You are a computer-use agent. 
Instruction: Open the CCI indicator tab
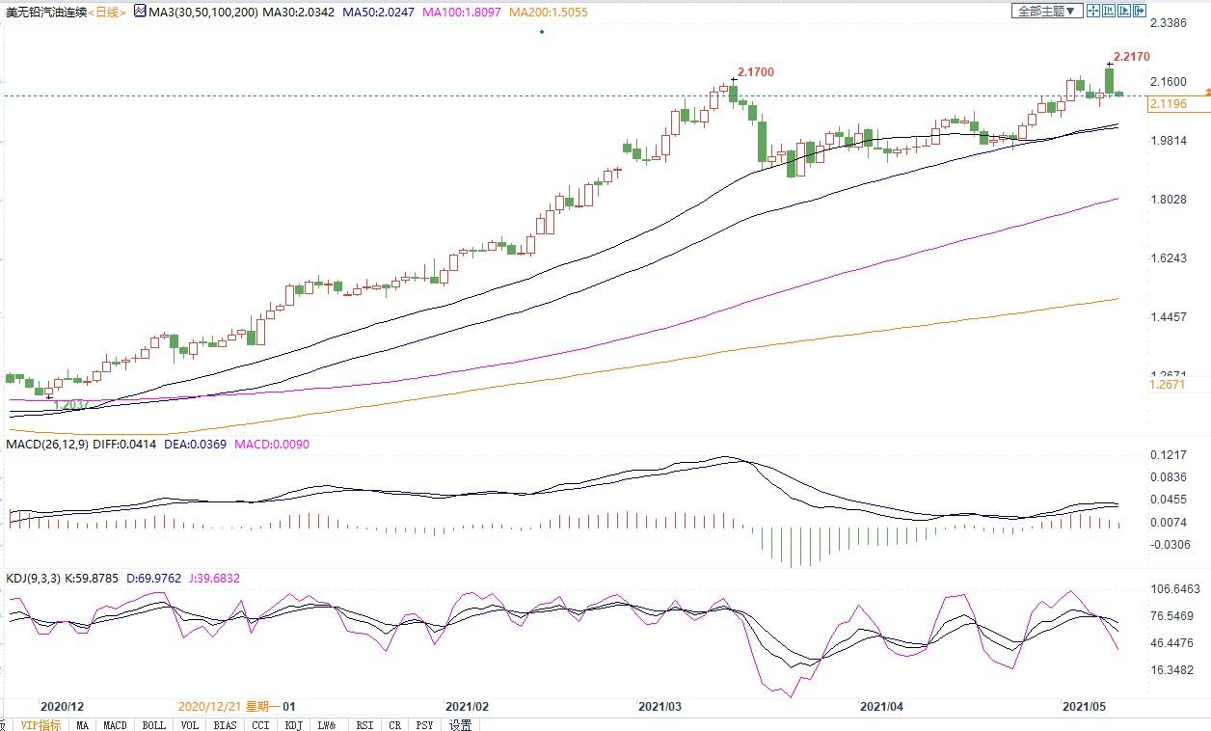point(260,724)
